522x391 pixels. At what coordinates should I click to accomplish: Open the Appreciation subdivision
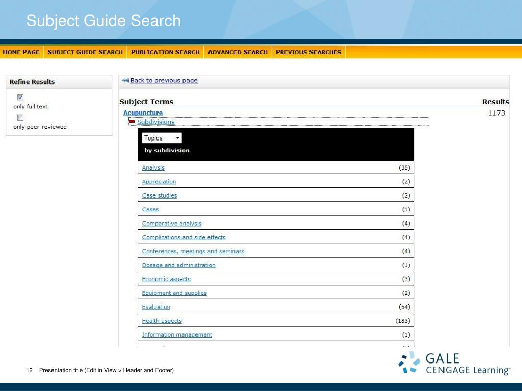point(159,182)
